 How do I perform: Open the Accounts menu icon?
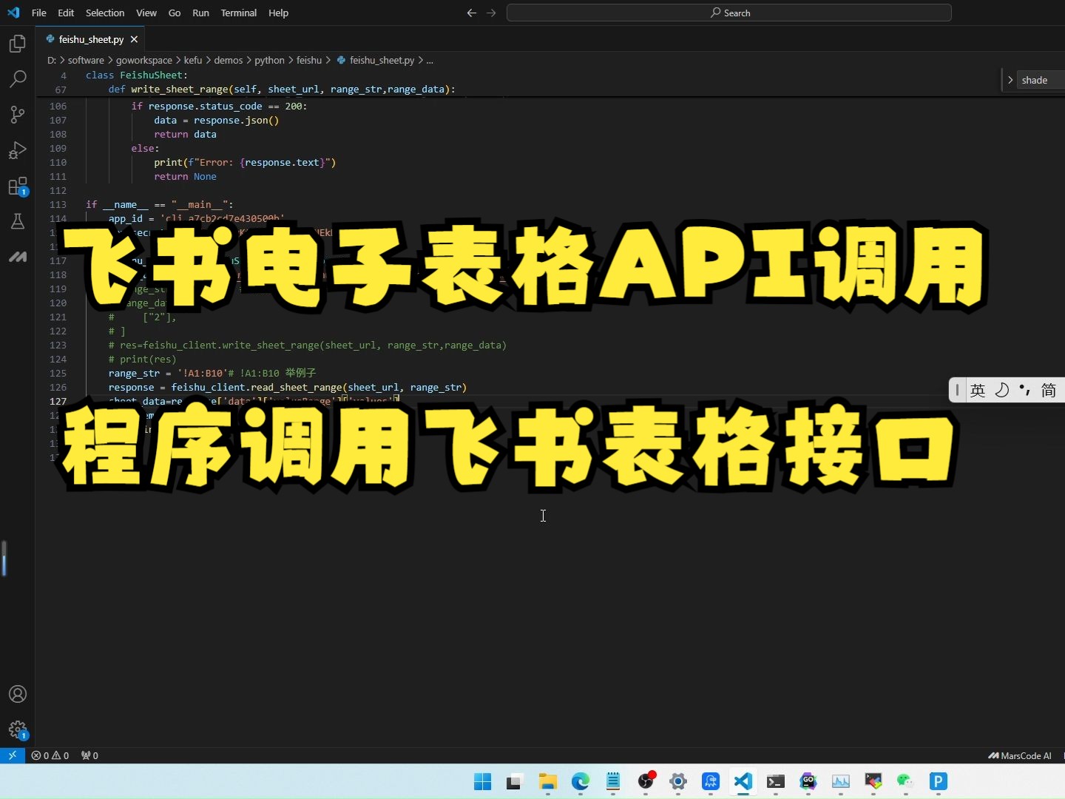pyautogui.click(x=18, y=694)
